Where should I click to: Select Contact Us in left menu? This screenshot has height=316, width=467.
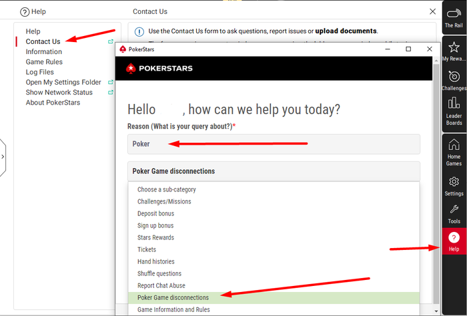pos(43,41)
